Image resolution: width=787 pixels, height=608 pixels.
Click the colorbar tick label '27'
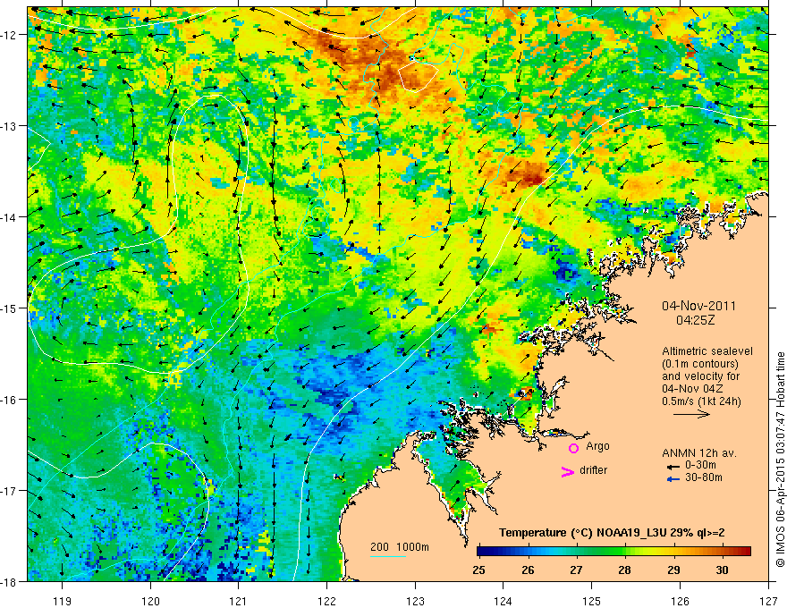[x=576, y=570]
